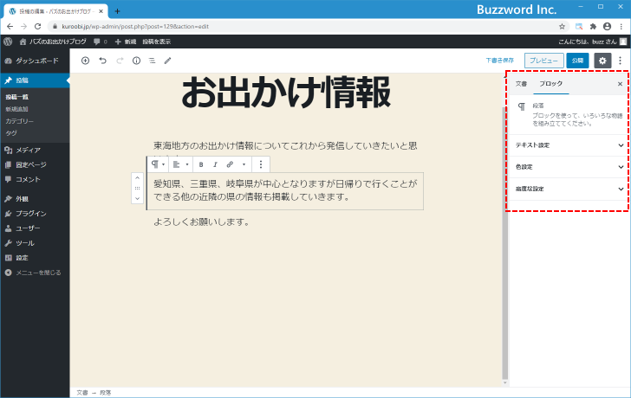The height and width of the screenshot is (398, 631).
Task: Click post title お出かけ情報
Action: [x=286, y=93]
